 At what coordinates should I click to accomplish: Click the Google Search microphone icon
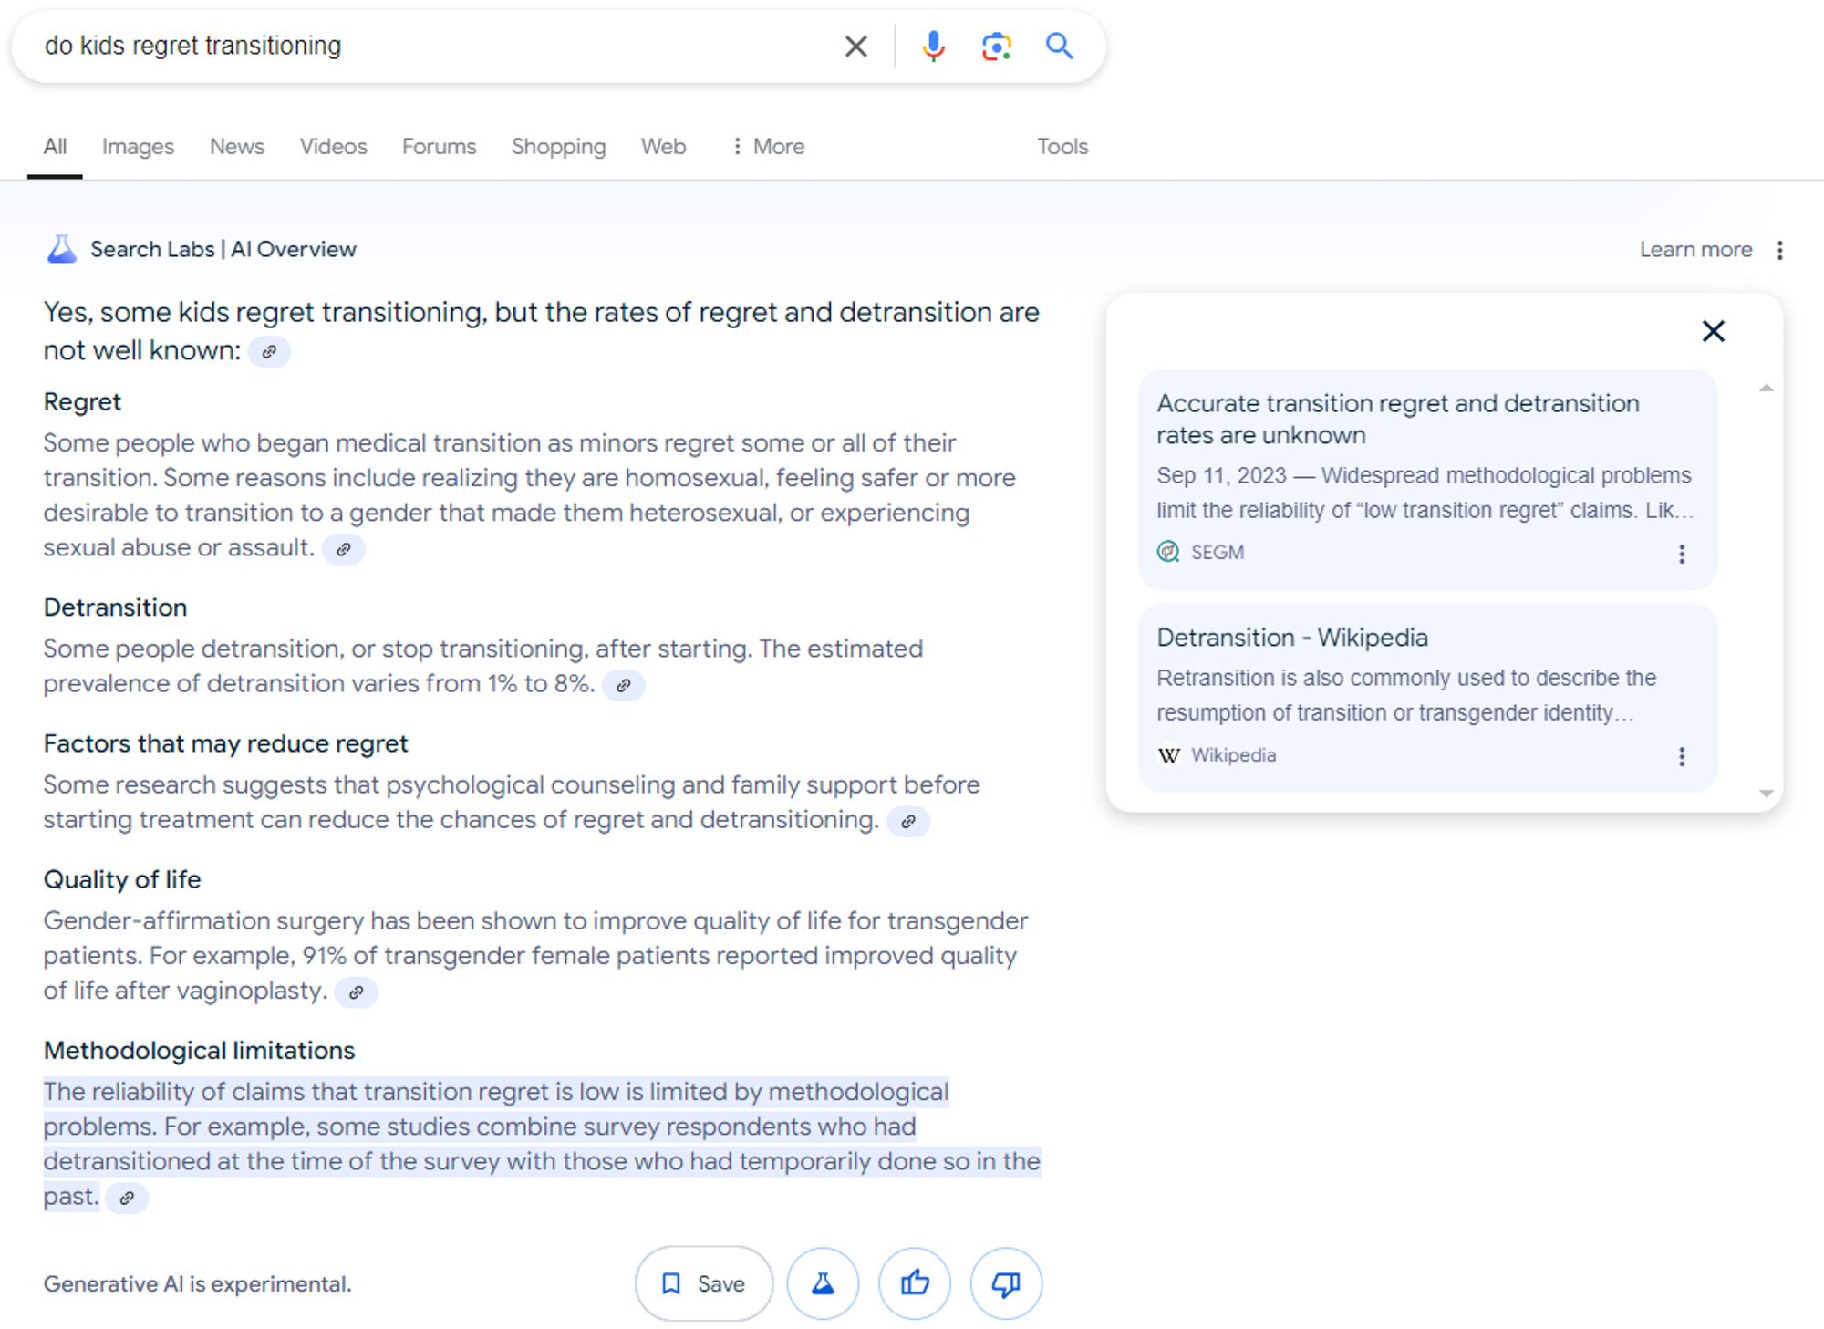coord(929,46)
